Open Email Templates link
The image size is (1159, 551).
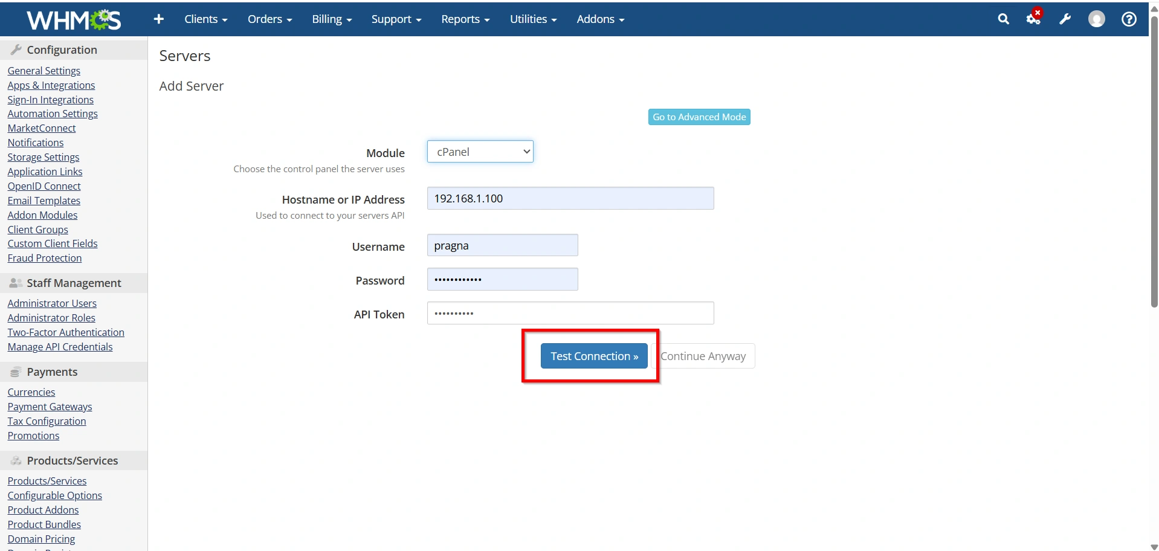point(44,201)
